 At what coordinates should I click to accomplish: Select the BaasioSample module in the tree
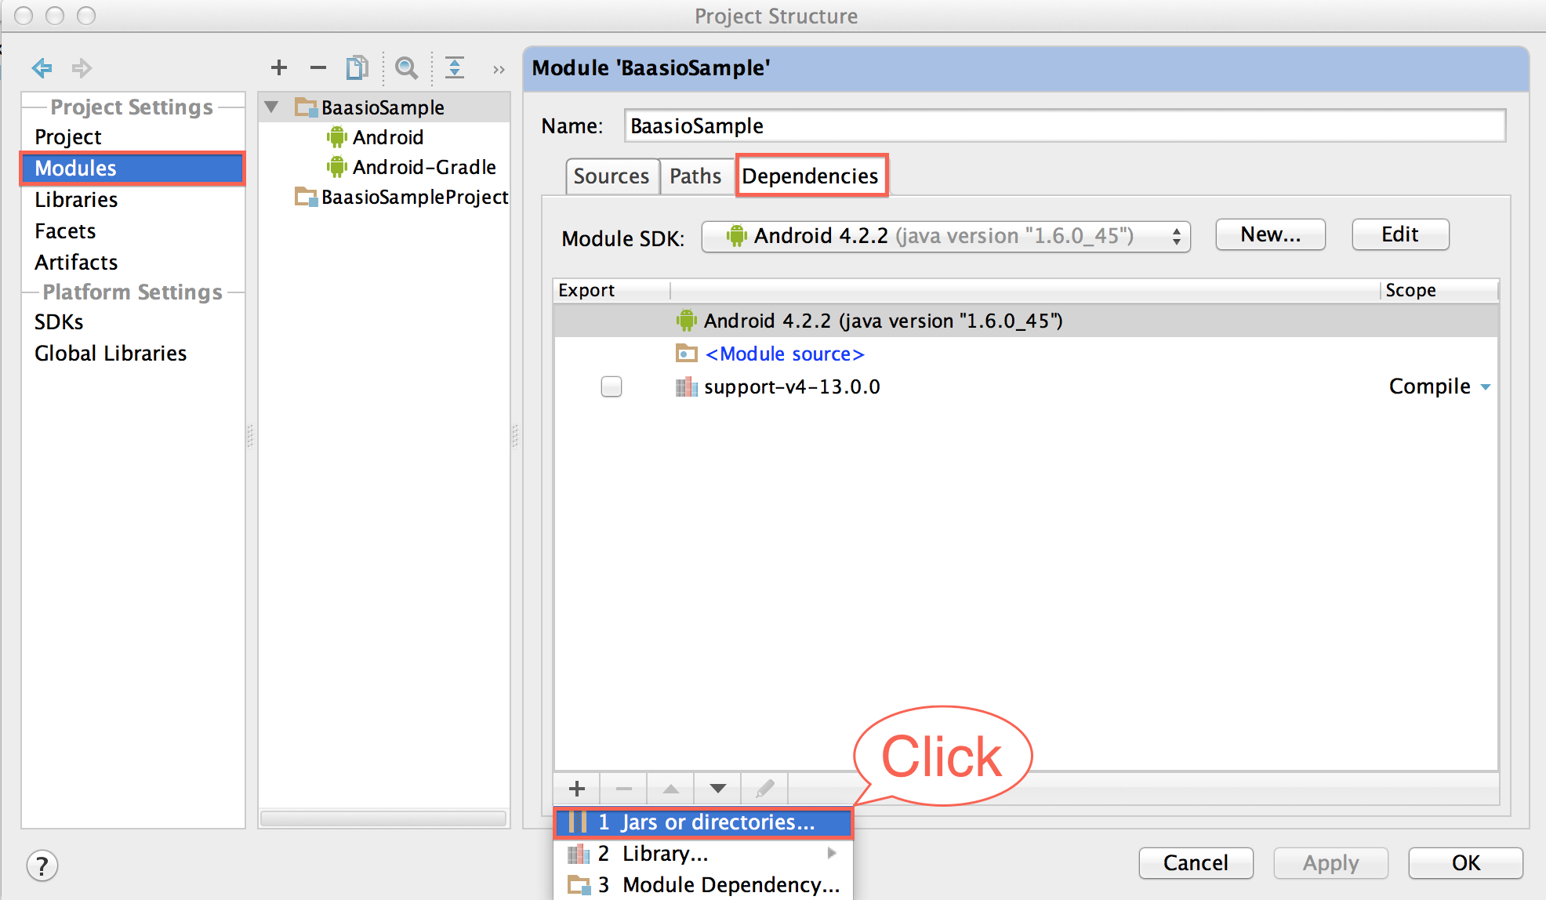click(383, 107)
